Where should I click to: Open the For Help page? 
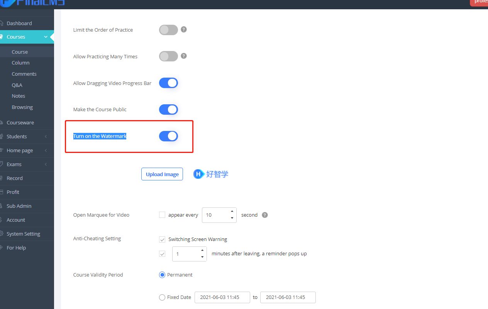pyautogui.click(x=15, y=248)
